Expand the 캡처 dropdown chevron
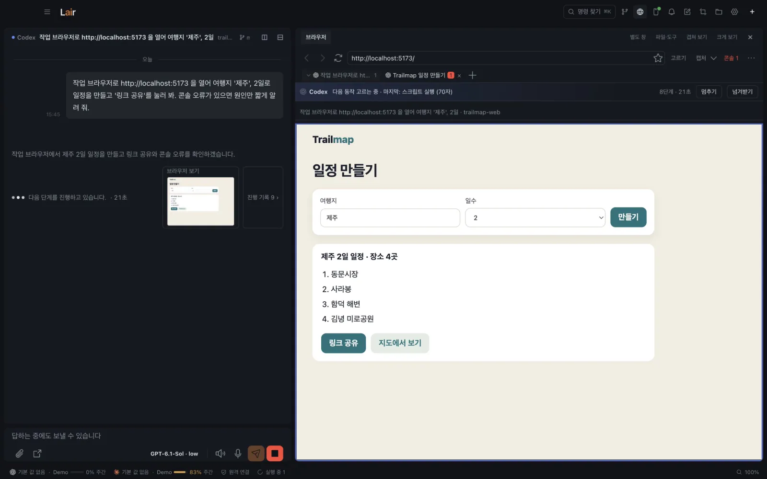Image resolution: width=767 pixels, height=479 pixels. 713,58
